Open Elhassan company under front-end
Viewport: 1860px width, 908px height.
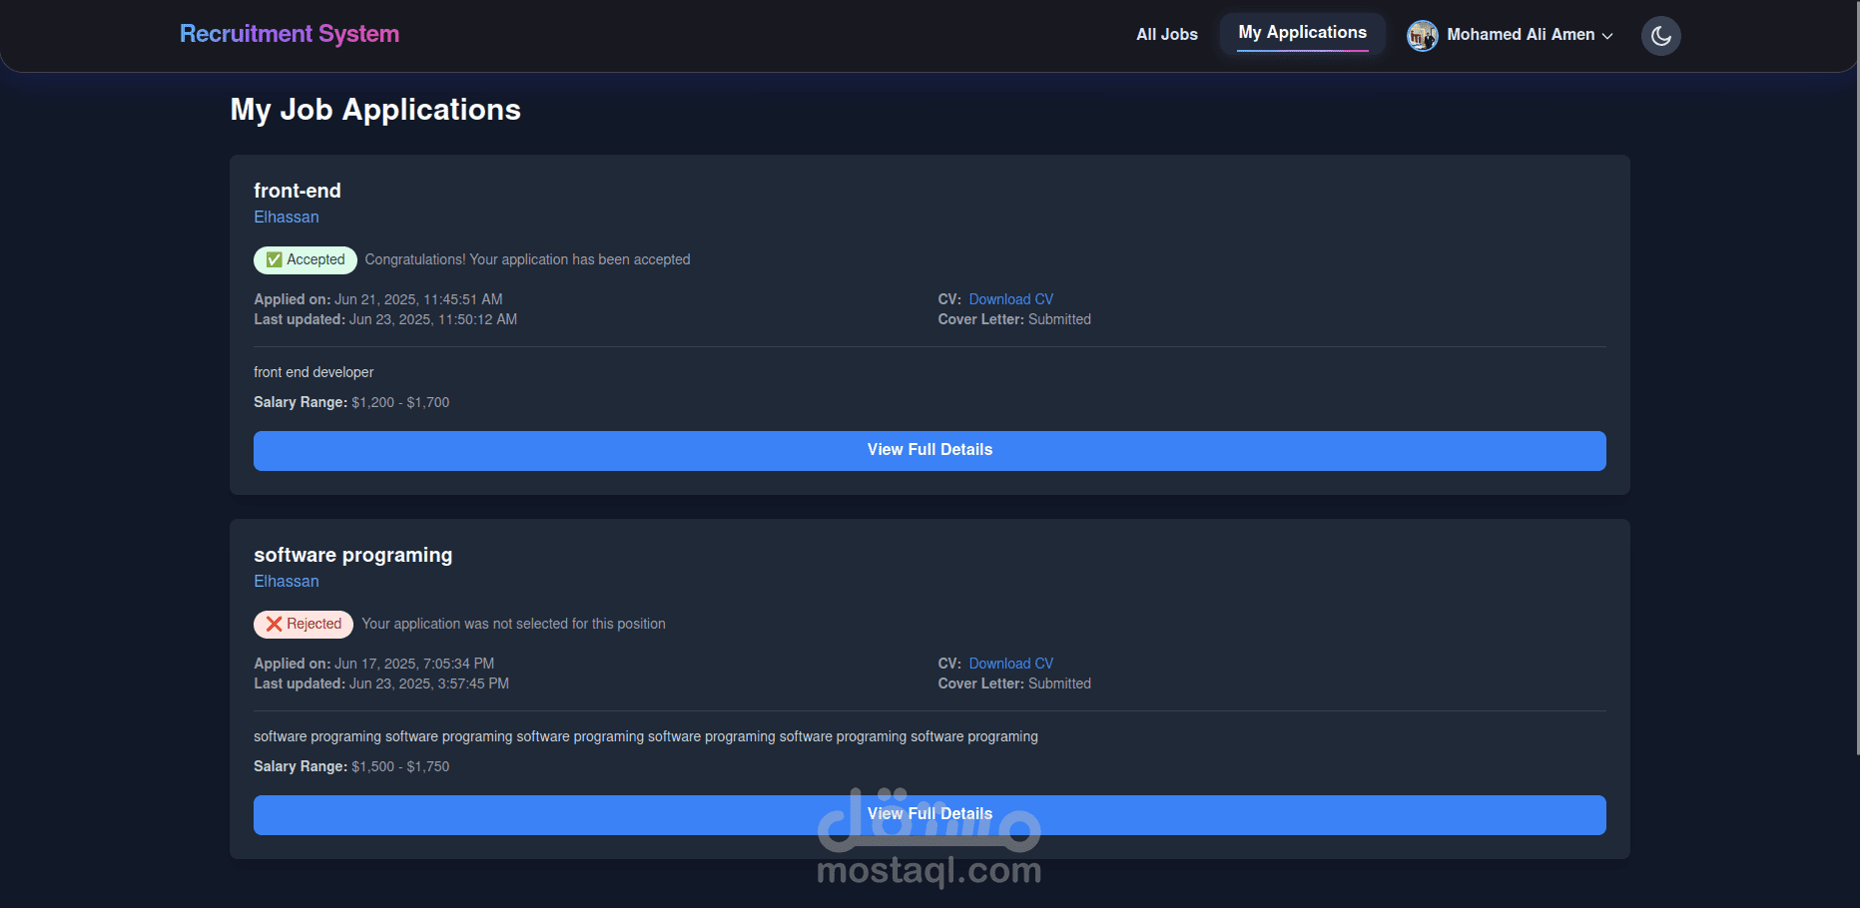click(287, 217)
